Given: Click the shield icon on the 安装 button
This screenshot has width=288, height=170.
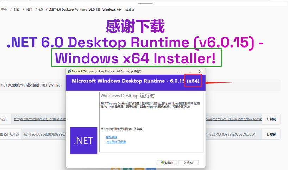Looking at the screenshot, I should tap(162, 163).
